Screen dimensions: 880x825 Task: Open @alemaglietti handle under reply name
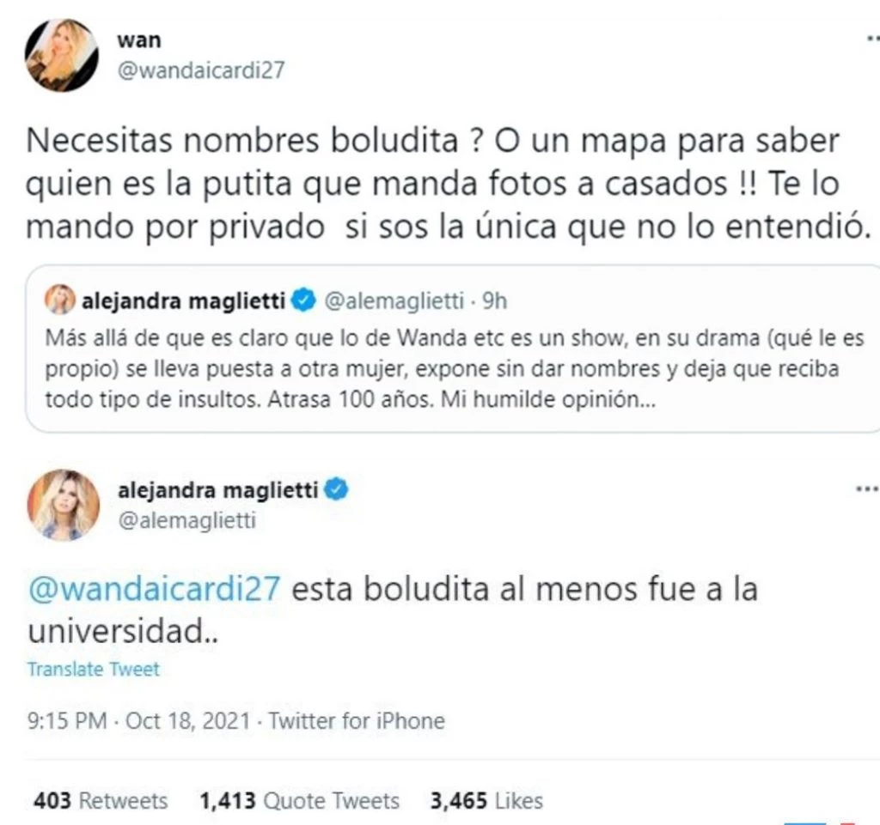186,521
